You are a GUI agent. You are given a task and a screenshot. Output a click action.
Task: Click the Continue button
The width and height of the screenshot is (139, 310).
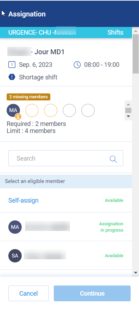point(92,293)
